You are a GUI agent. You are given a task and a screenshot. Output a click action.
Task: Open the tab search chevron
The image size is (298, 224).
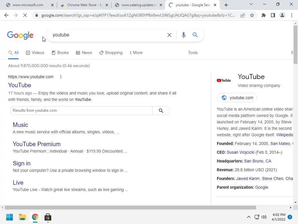[251, 4]
